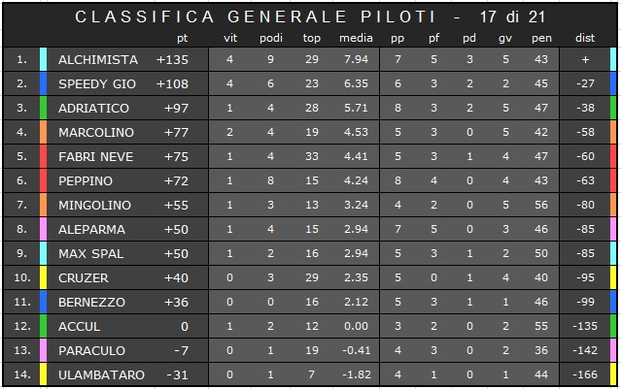The image size is (621, 389).
Task: Click PEPPINO's media value 4.24
Action: 356,180
